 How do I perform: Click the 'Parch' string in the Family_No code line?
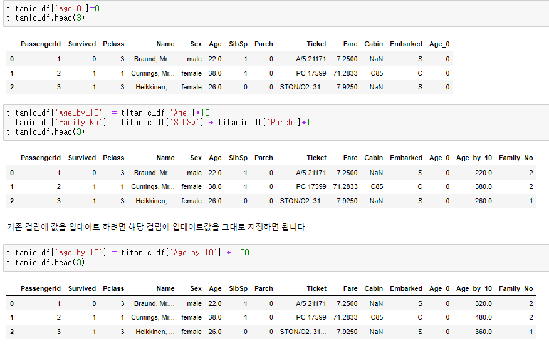[281, 122]
